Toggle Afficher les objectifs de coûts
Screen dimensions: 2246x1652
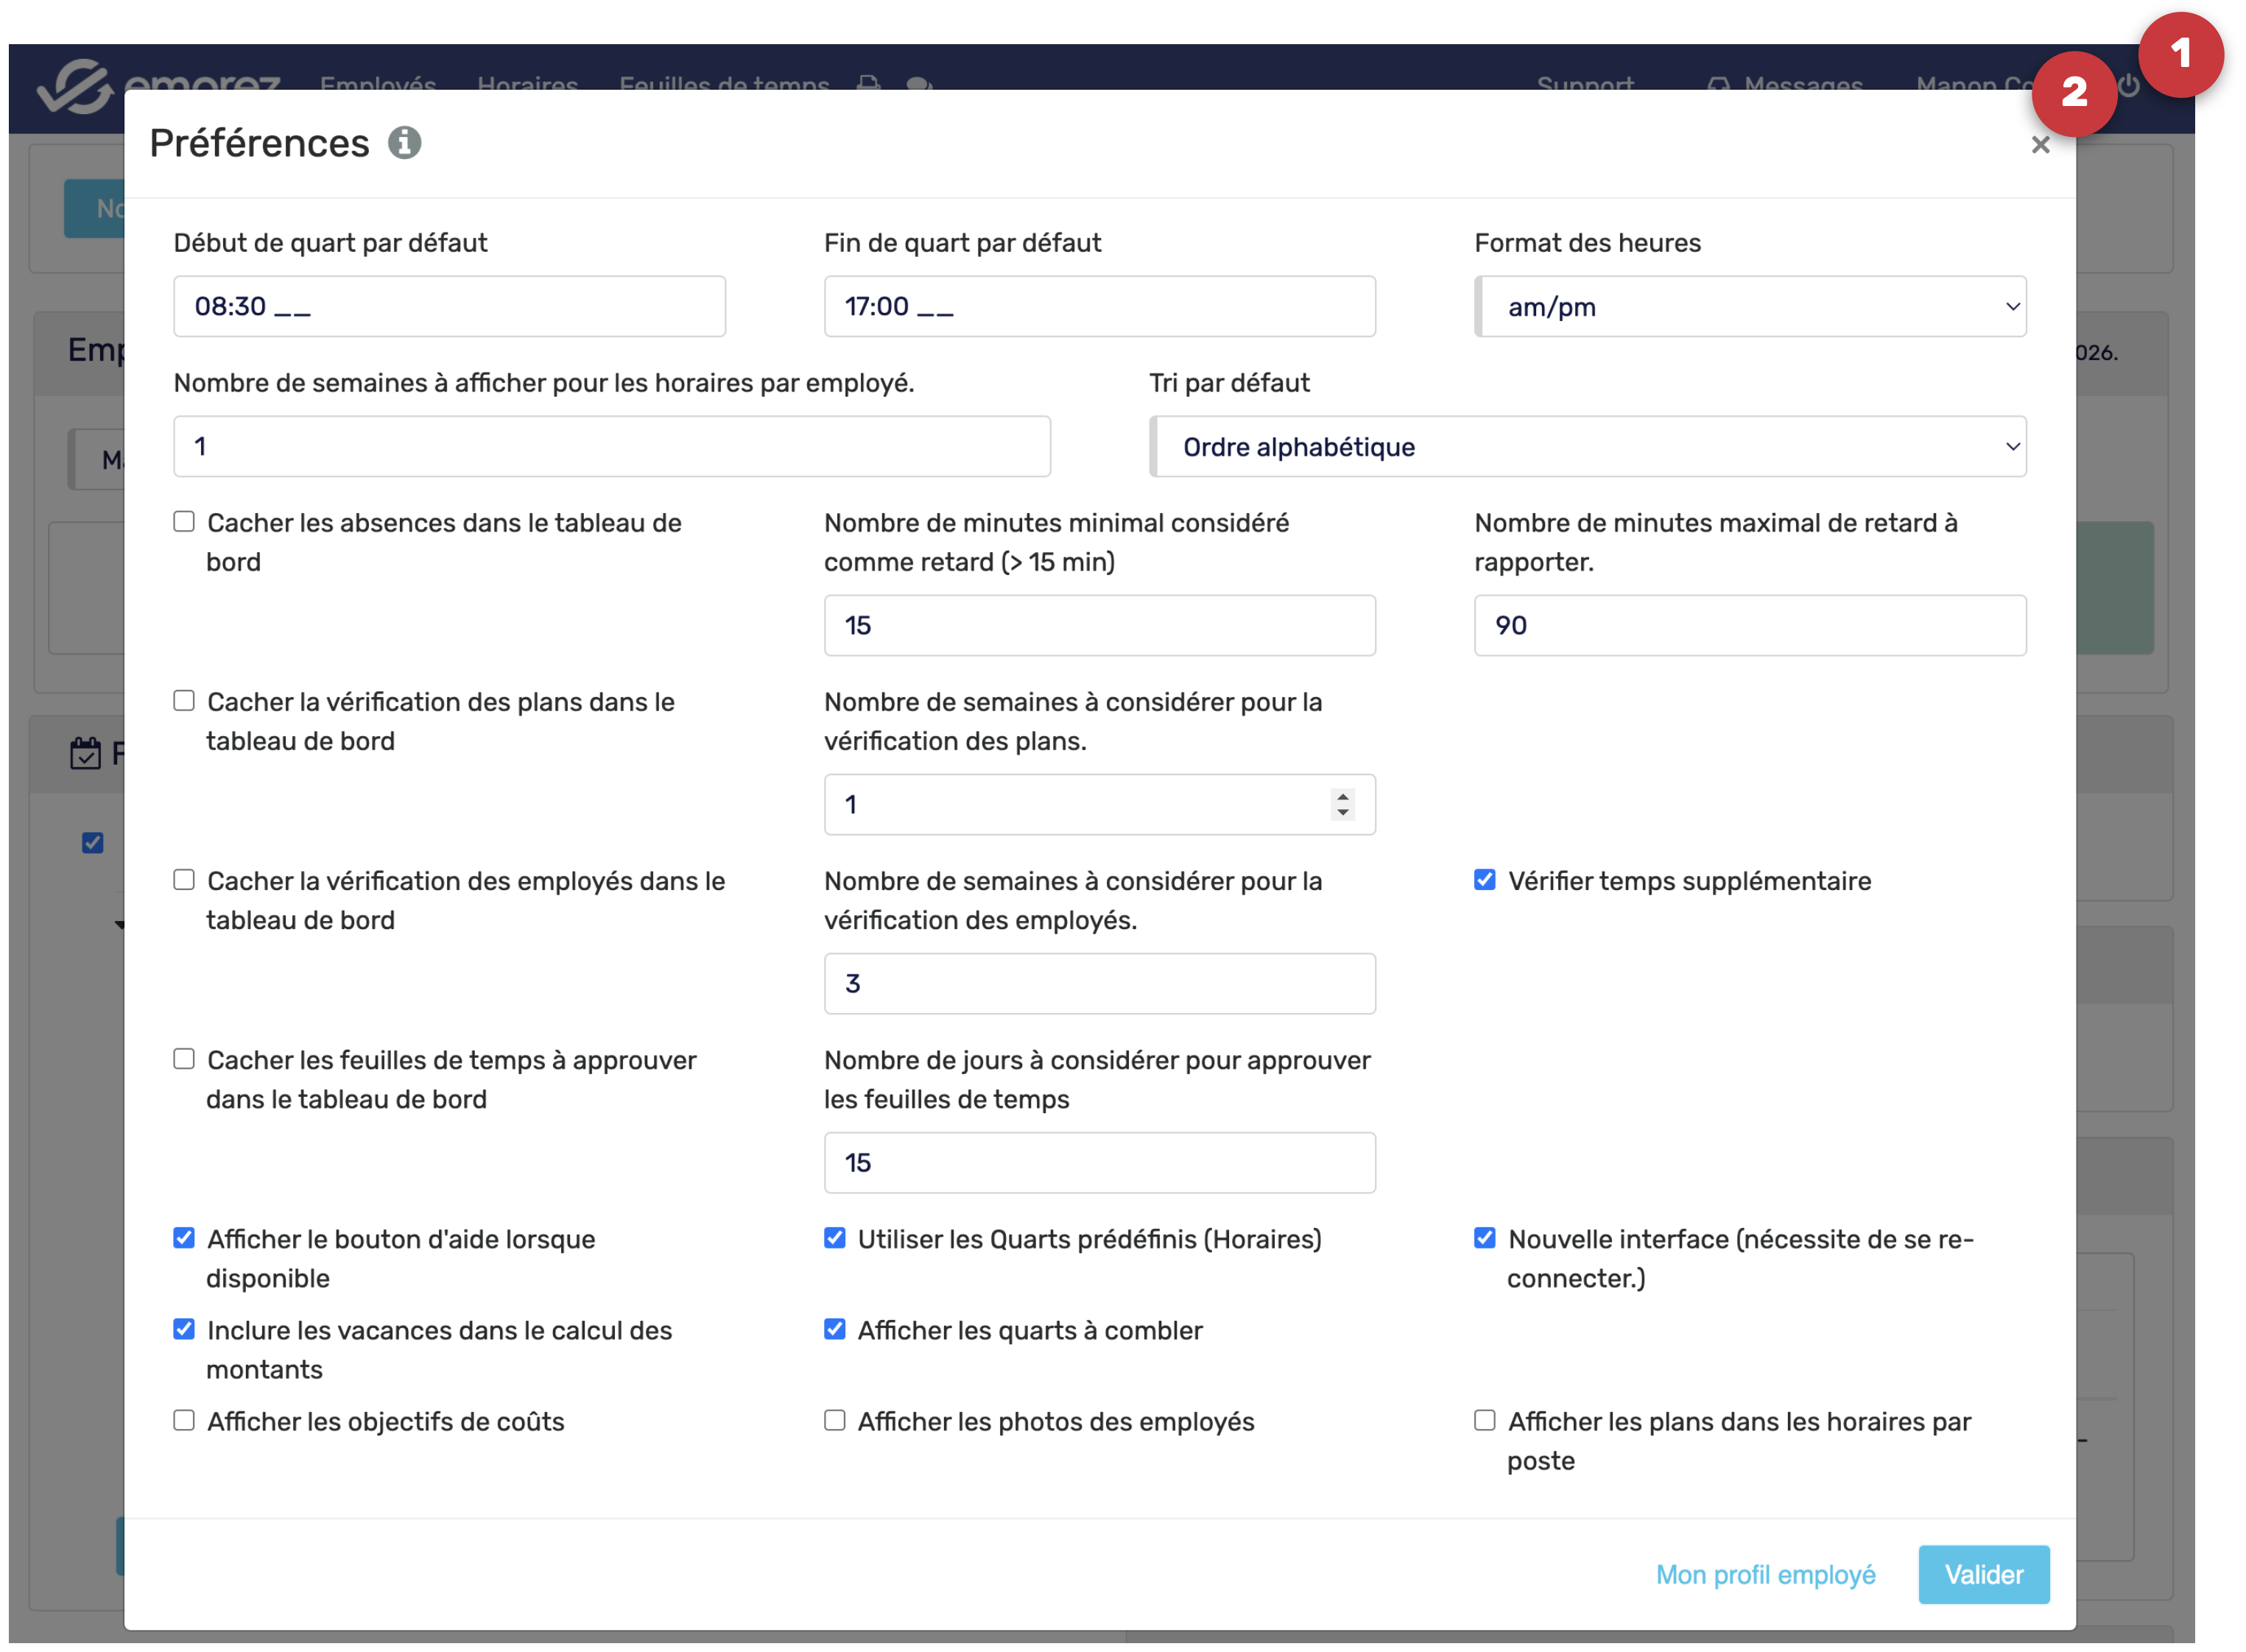coord(184,1420)
